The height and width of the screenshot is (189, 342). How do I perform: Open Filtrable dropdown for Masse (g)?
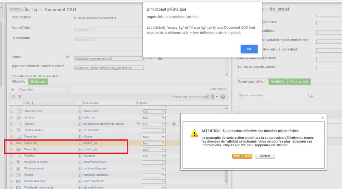[154, 137]
